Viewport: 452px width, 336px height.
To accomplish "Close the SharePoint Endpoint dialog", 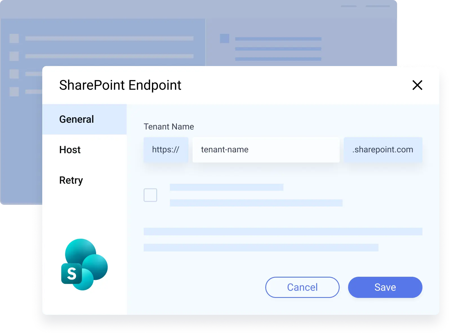I will click(417, 85).
